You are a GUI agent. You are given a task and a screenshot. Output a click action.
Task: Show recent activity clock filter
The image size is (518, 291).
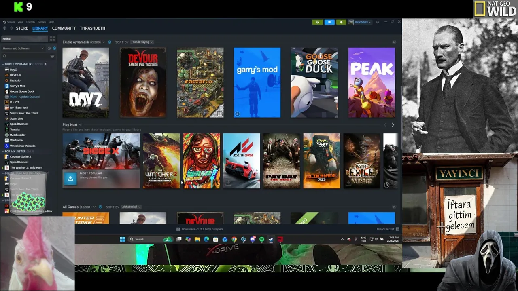49,48
